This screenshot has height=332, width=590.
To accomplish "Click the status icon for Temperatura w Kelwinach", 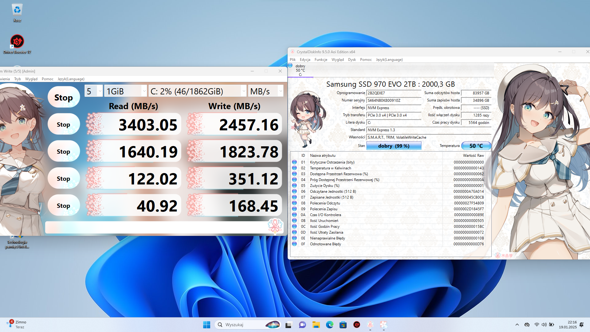I will (x=294, y=168).
